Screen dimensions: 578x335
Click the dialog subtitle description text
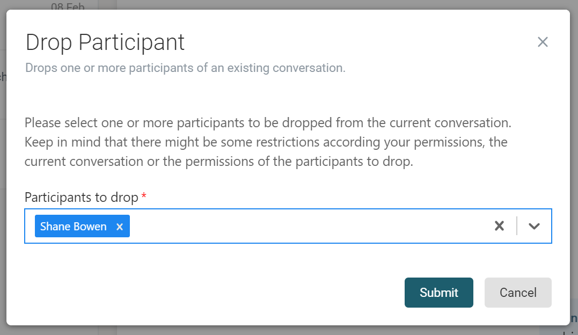185,68
